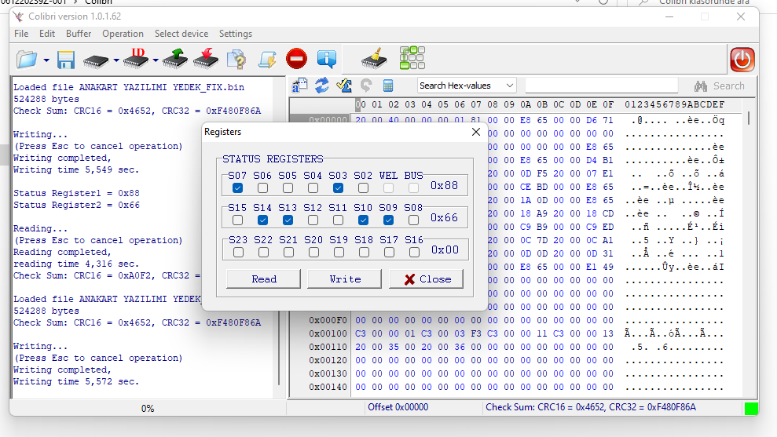
Task: Open the dropdown arrow beside the ID chip icon
Action: click(156, 60)
